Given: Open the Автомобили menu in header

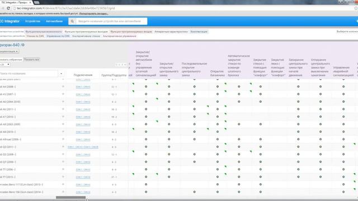Looking at the screenshot, I should tap(54, 21).
